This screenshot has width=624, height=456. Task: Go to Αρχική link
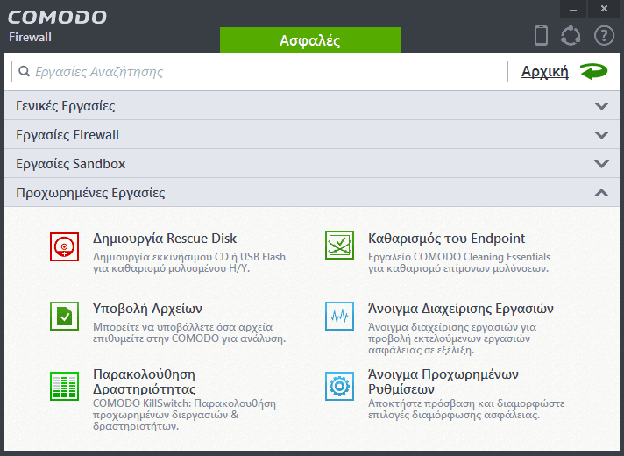click(545, 72)
